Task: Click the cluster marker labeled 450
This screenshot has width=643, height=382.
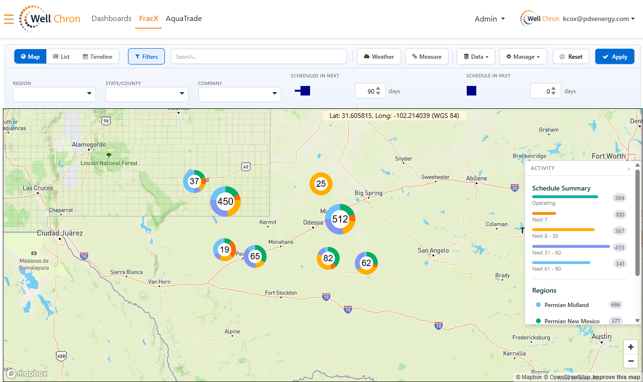Action: (x=225, y=202)
